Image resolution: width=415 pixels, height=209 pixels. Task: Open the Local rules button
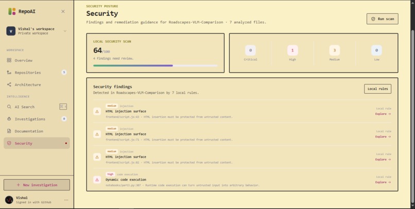(378, 89)
